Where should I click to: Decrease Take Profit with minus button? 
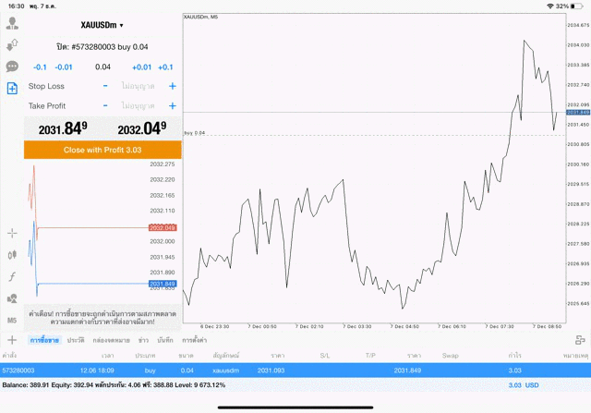point(105,105)
